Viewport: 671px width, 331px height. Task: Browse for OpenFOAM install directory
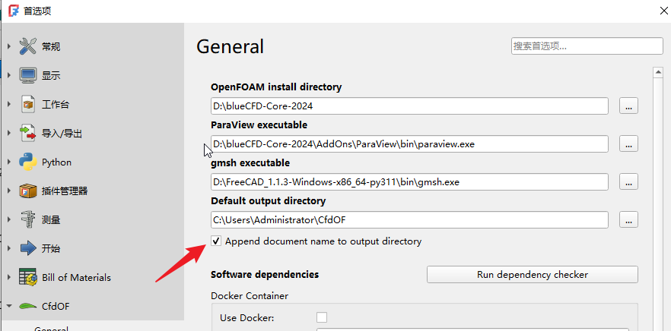628,106
